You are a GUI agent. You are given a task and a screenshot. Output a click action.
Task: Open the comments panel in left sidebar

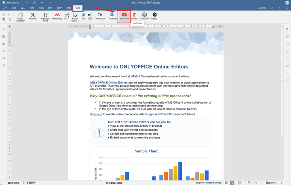4,36
